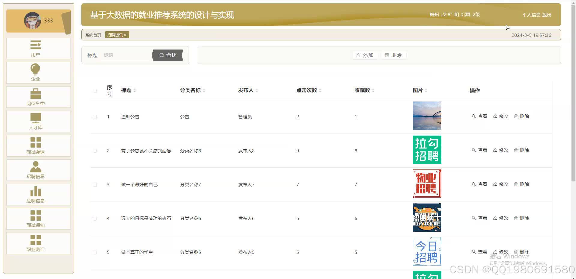The width and height of the screenshot is (576, 279).
Task: Click 退出 to log out
Action: (x=547, y=14)
